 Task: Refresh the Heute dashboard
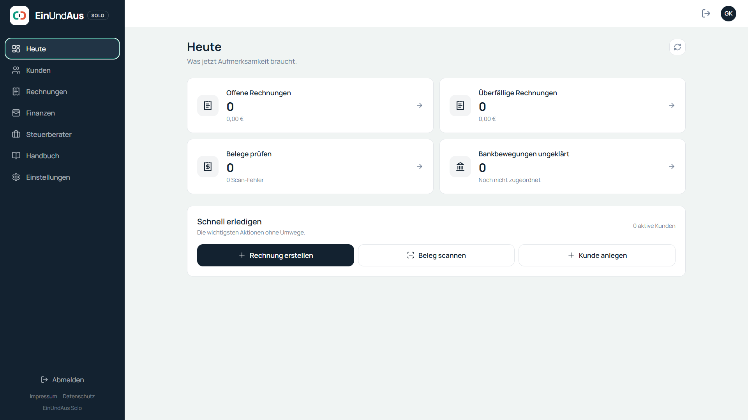coord(677,47)
